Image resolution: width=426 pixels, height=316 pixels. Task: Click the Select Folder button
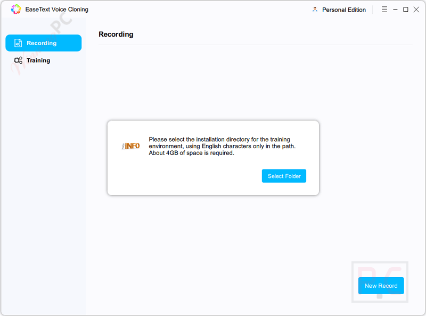pyautogui.click(x=284, y=176)
